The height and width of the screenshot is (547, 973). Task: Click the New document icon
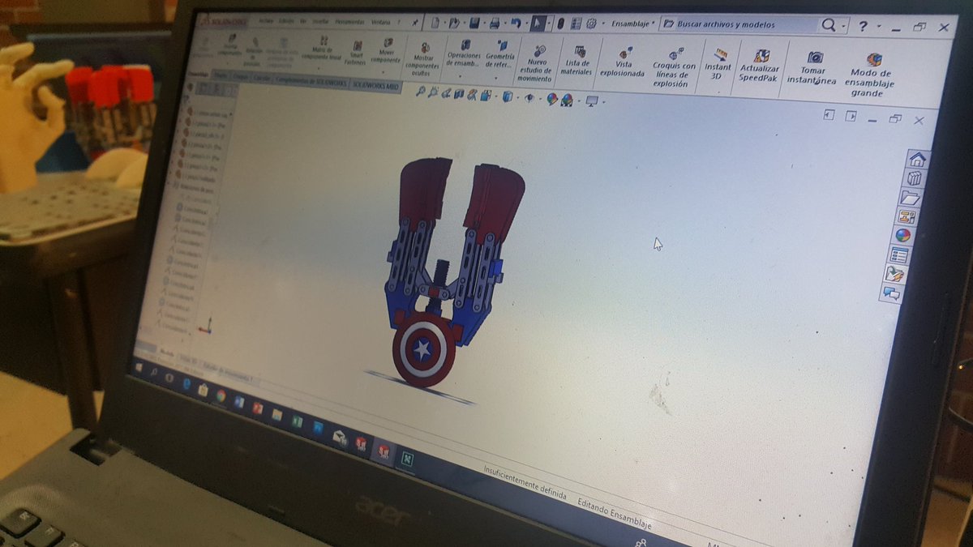[x=435, y=24]
